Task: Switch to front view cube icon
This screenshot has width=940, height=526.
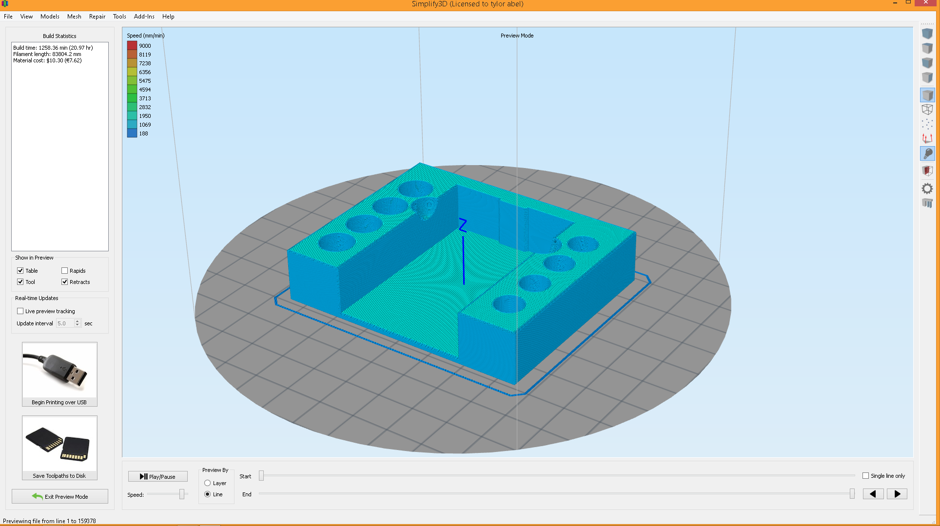Action: (x=927, y=63)
